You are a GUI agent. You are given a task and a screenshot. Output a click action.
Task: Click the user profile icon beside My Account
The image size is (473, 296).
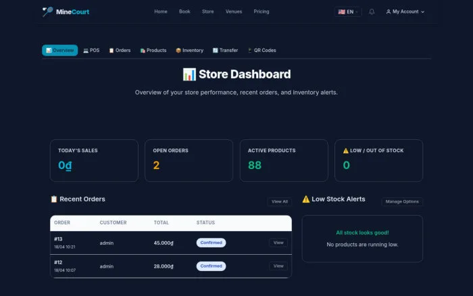tap(389, 11)
